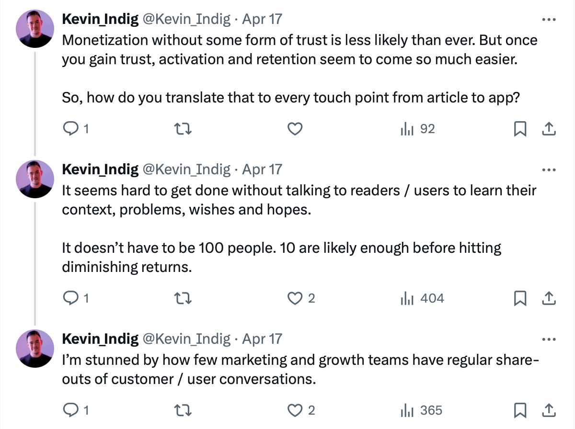The image size is (575, 429).
Task: Open more options on the first tweet
Action: [548, 20]
